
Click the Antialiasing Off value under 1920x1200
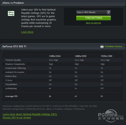pyautogui.click(x=102, y=88)
